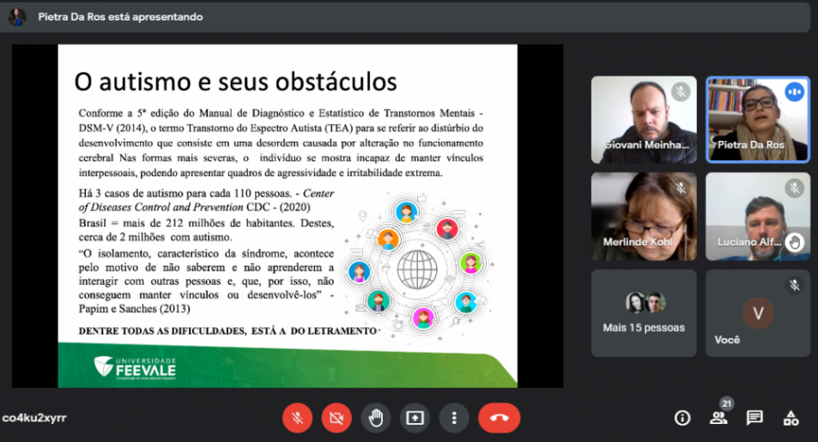Image resolution: width=818 pixels, height=442 pixels.
Task: Click the audio indicator on Pietra's tile
Action: [x=795, y=92]
